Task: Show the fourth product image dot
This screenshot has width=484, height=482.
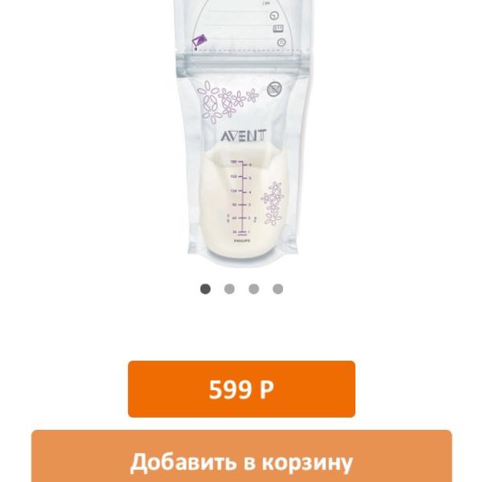Action: (x=278, y=289)
